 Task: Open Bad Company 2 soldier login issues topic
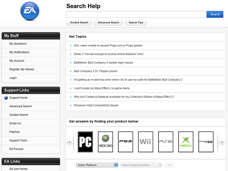click(x=103, y=63)
